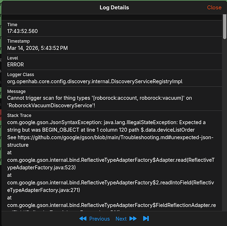Click the Message field label
This screenshot has width=227, height=226.
16,91
